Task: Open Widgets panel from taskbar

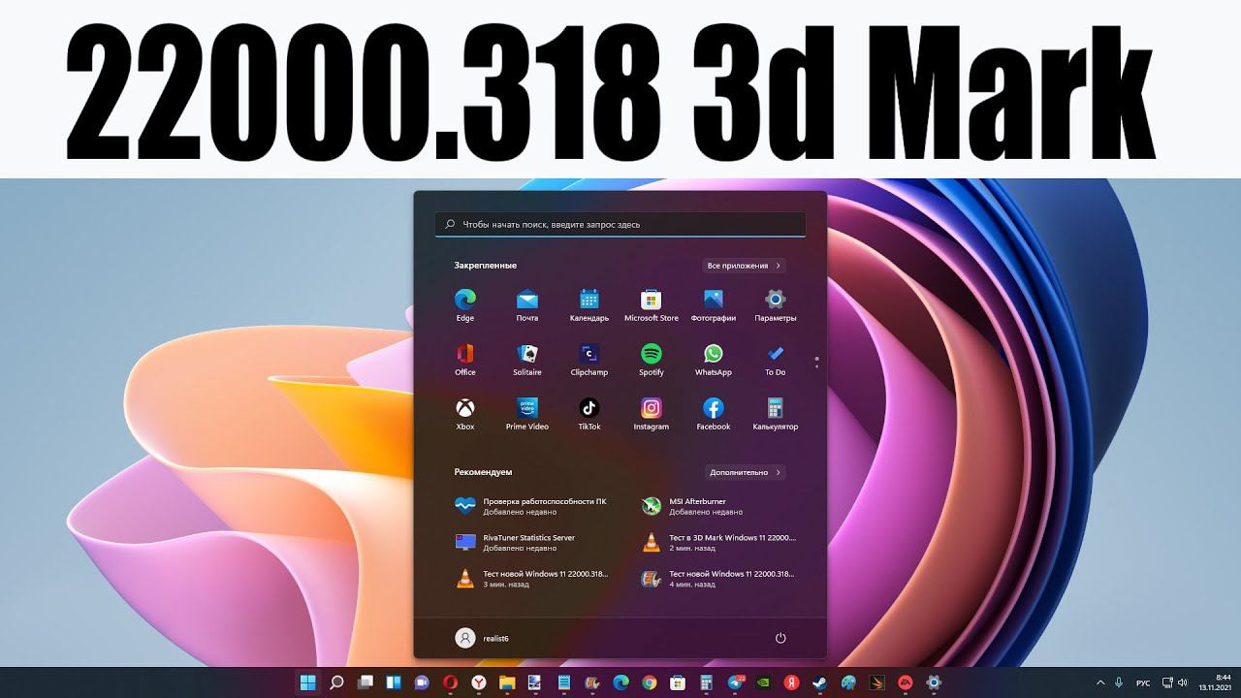Action: pyautogui.click(x=394, y=682)
